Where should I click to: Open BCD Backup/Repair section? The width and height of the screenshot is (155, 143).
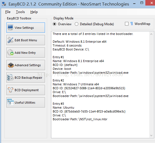[26, 78]
